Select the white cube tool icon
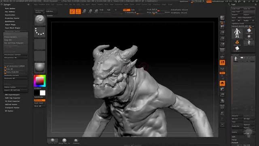Screen dimensions: 259x146 (237, 49)
